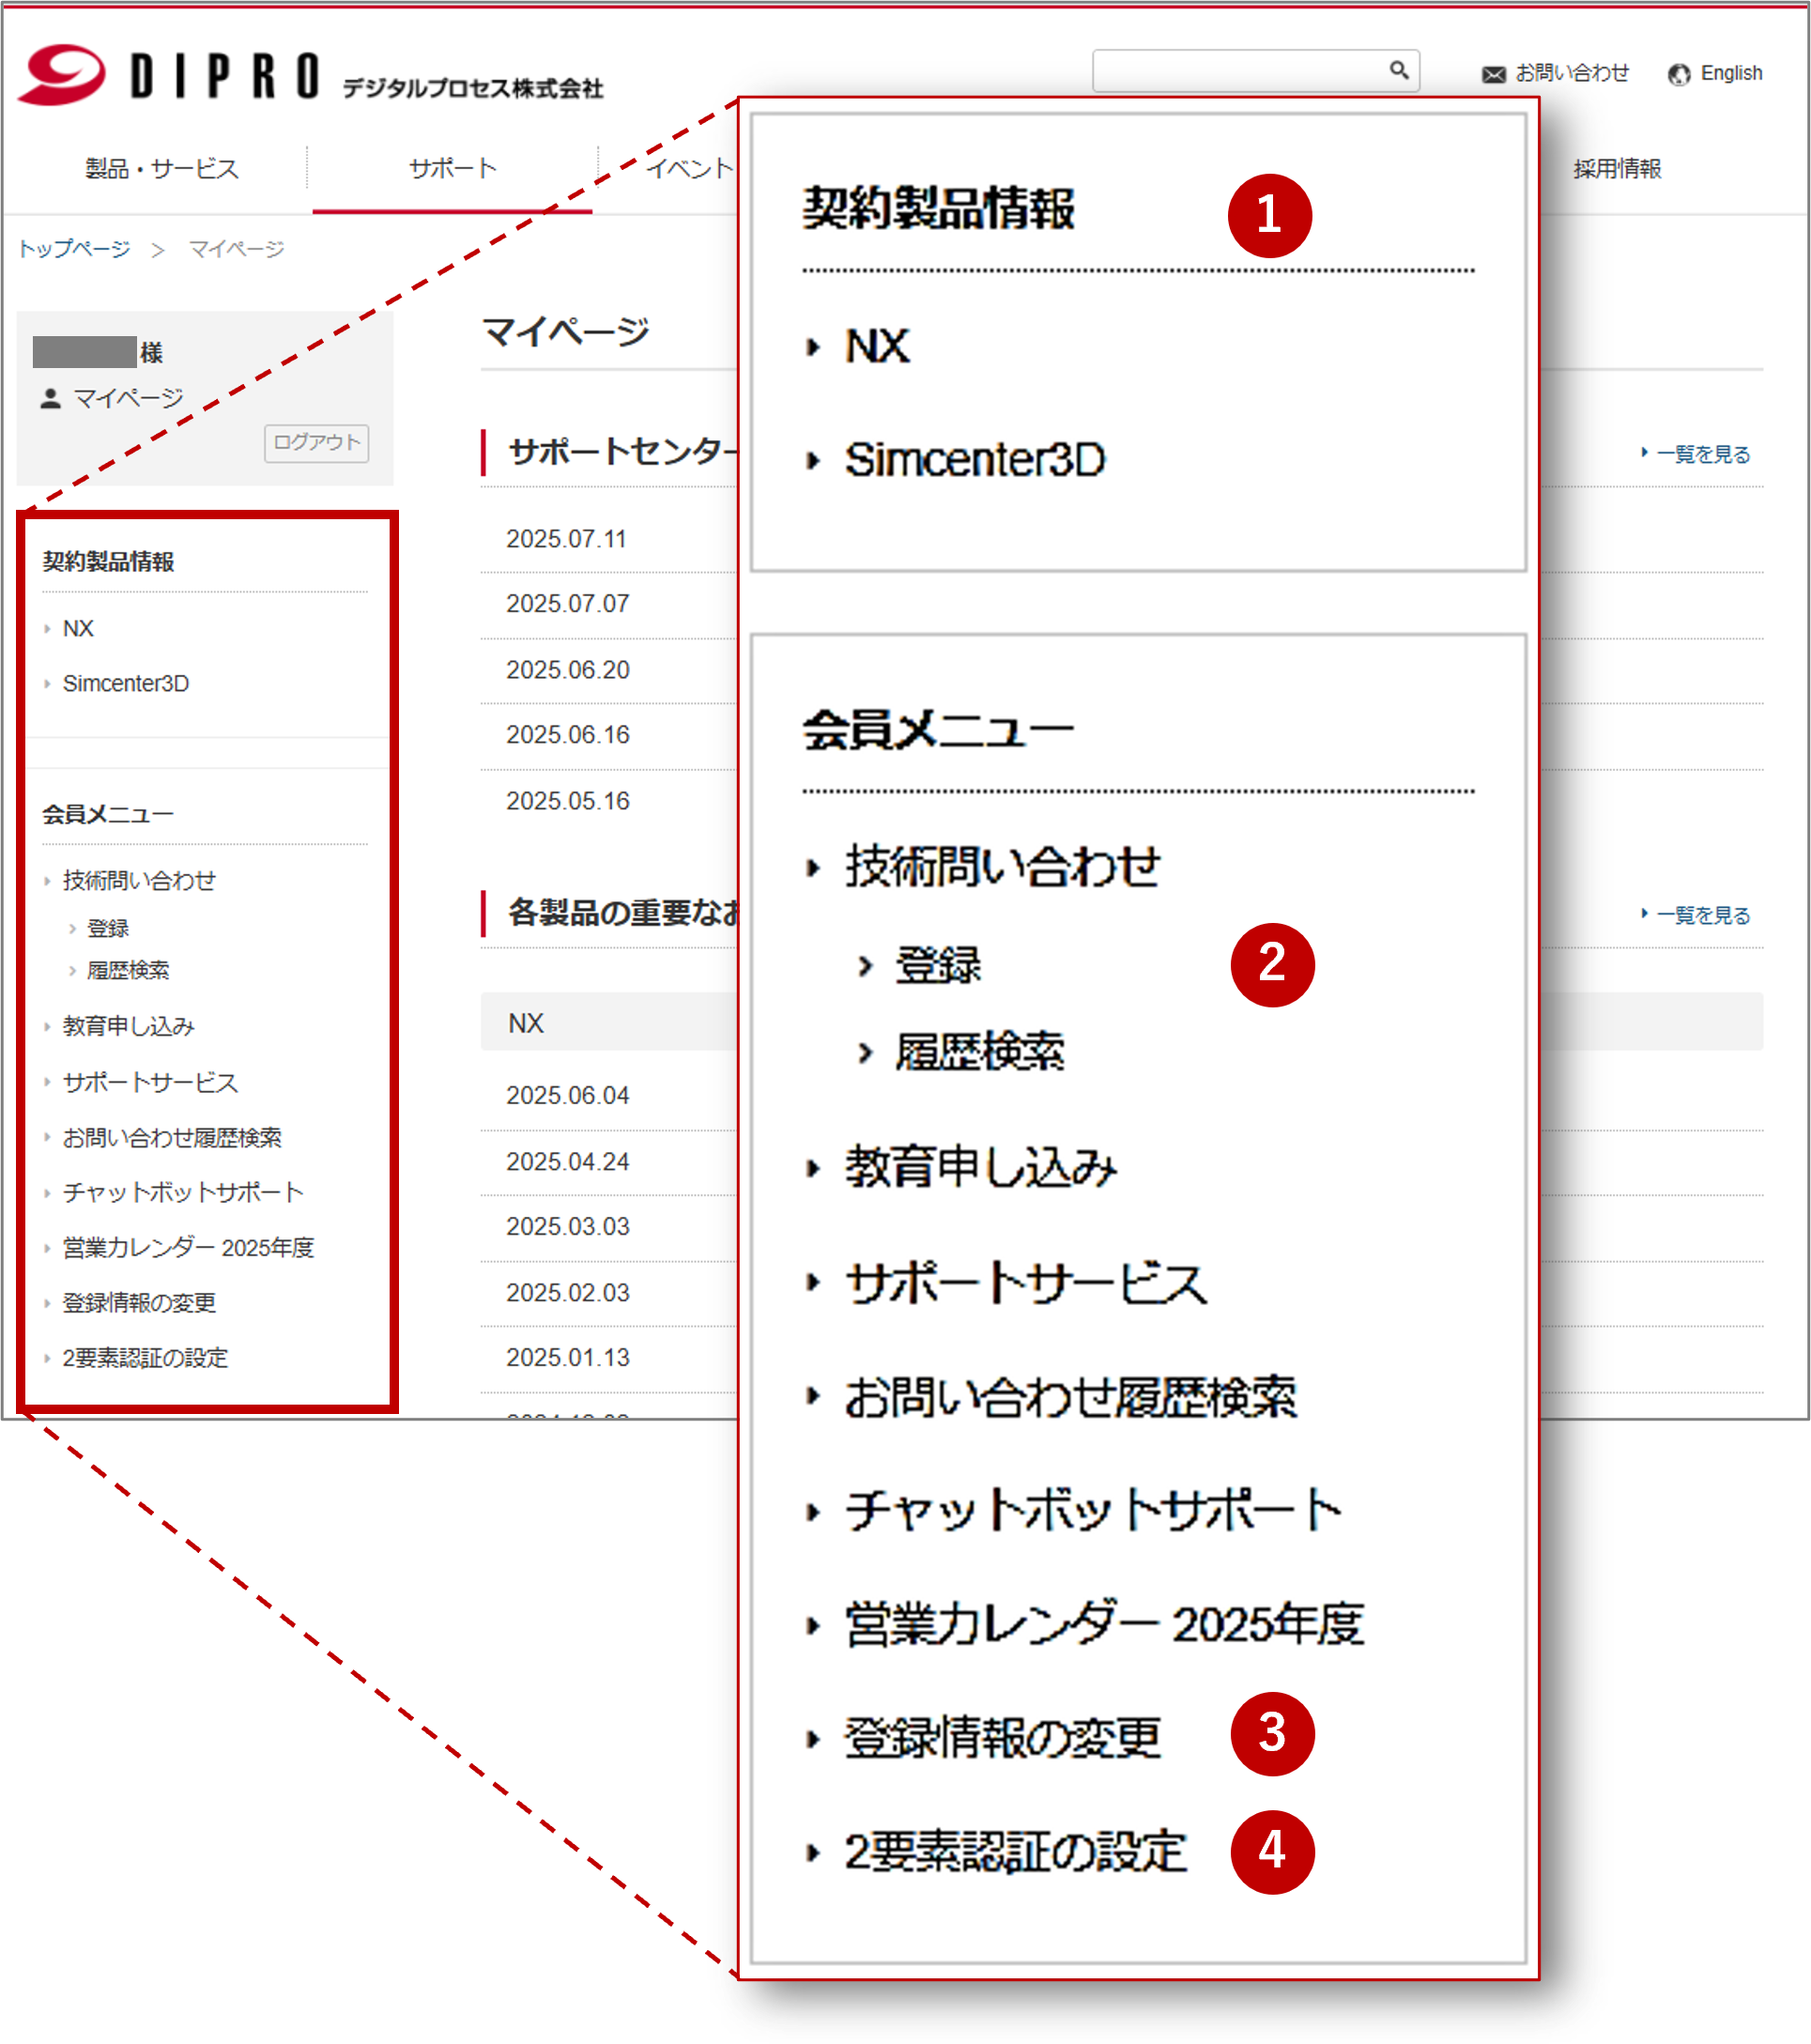The image size is (1811, 2044).
Task: Open NX in the enlarged 契約製品情報 panel
Action: coord(877,346)
